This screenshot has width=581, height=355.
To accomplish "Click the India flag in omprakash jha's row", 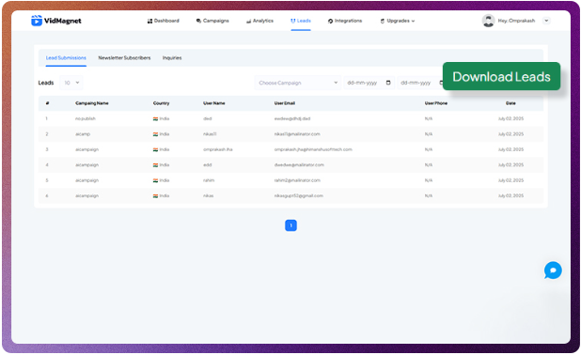I will click(156, 150).
